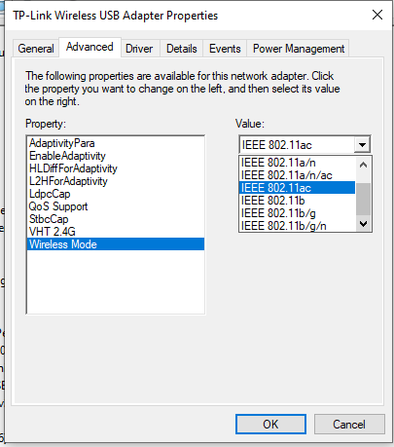Close the Adapter Properties dialog

[377, 15]
